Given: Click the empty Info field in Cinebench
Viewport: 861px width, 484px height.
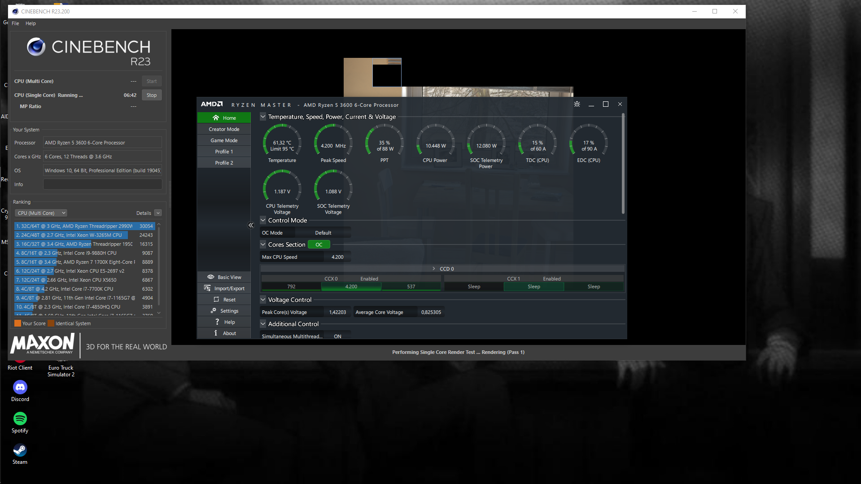Looking at the screenshot, I should (103, 184).
